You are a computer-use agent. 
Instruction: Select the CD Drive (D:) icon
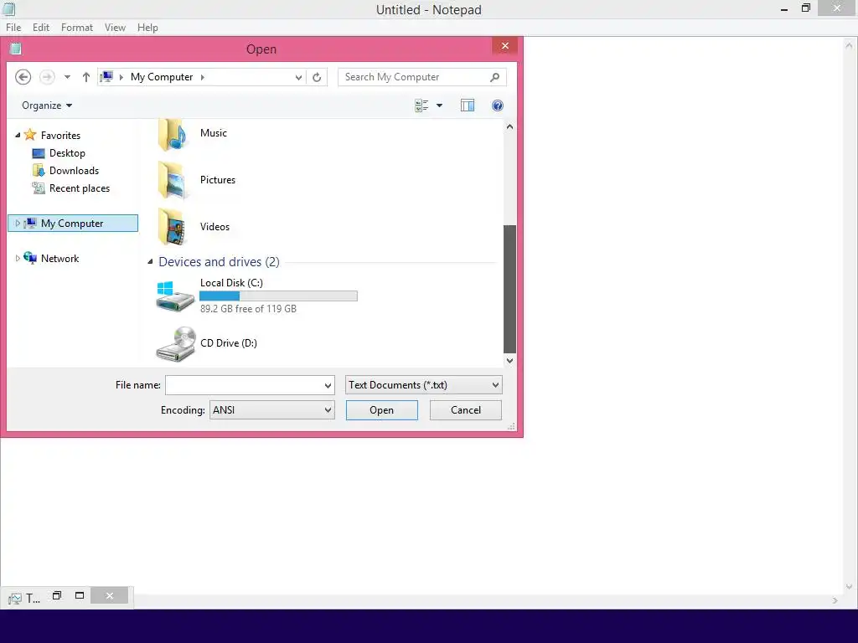point(176,344)
